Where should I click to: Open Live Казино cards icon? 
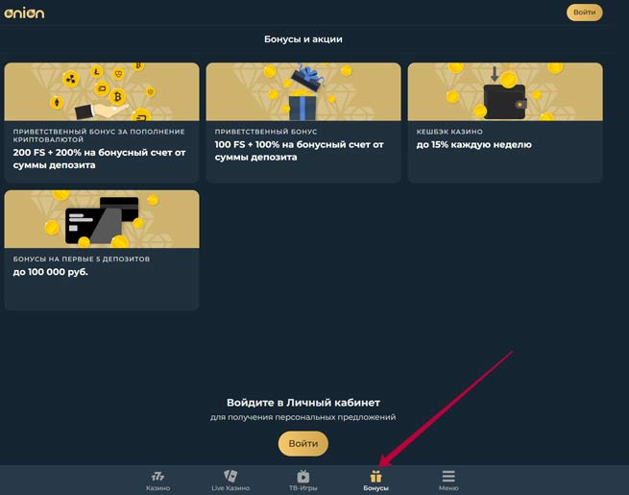click(230, 476)
